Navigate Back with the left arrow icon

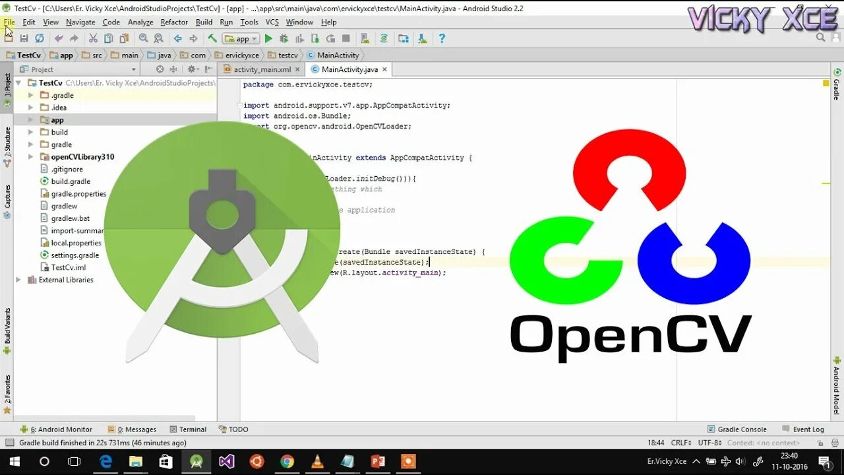[x=177, y=39]
